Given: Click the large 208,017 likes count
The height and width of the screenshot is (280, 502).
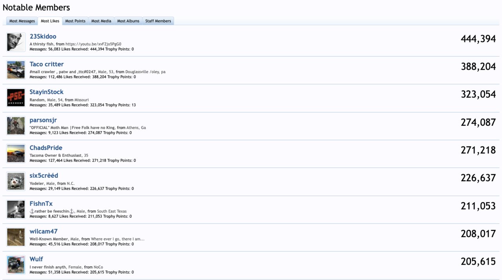Looking at the screenshot, I should [478, 234].
